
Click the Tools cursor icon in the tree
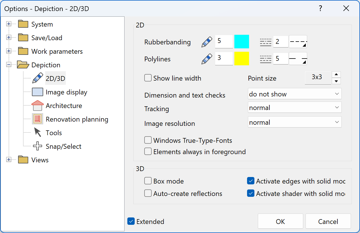pyautogui.click(x=37, y=132)
